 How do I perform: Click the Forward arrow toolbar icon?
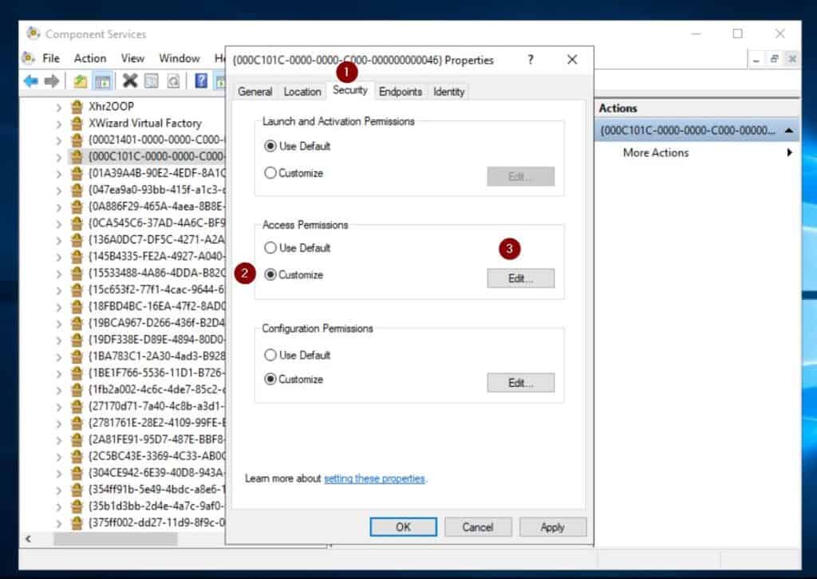coord(52,81)
